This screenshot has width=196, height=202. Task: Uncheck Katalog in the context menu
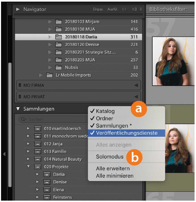click(x=126, y=111)
